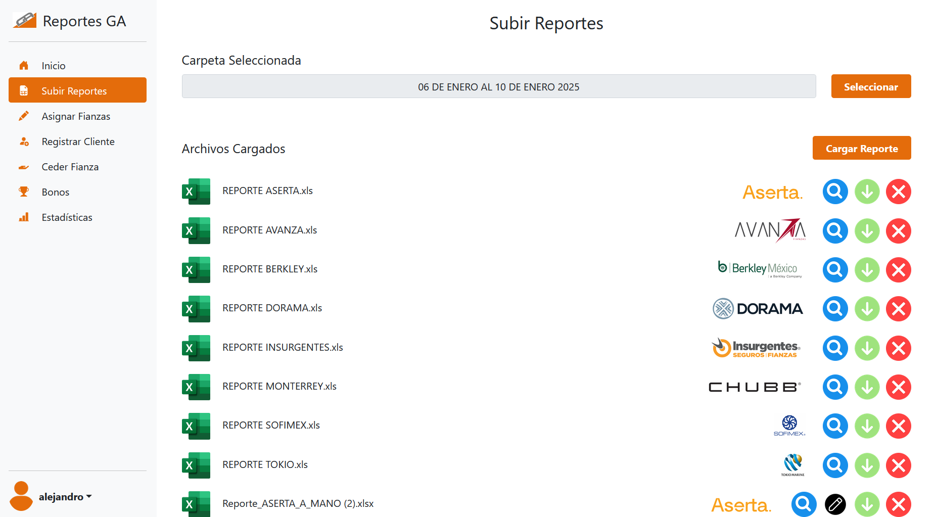The height and width of the screenshot is (517, 936).
Task: Preview the REPORTE ASERTA.xls file with magnifier
Action: tap(835, 192)
